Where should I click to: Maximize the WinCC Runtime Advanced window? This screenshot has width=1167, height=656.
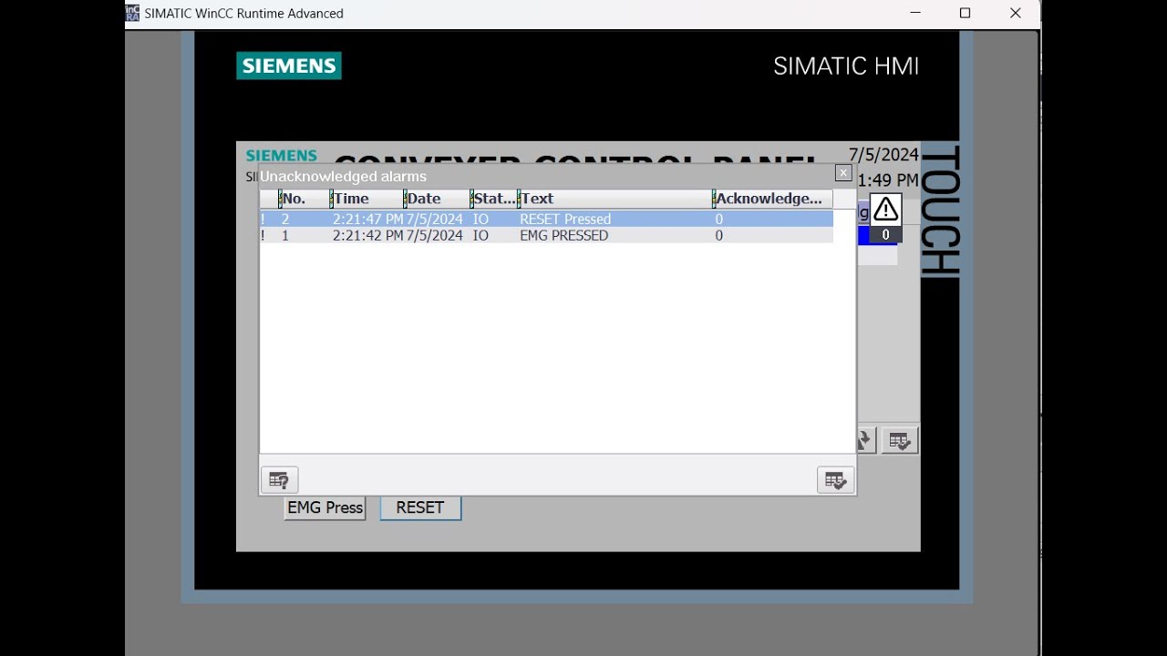[x=965, y=13]
